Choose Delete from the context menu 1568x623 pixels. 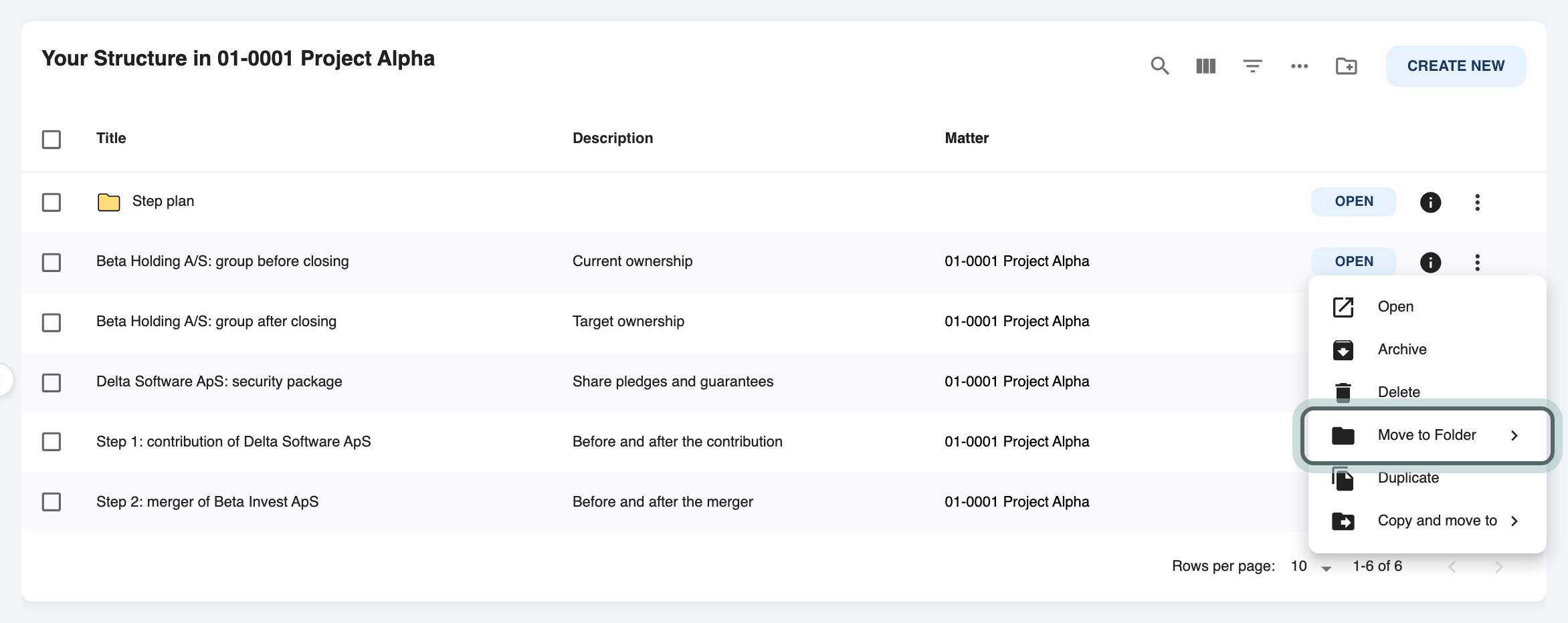click(1427, 392)
